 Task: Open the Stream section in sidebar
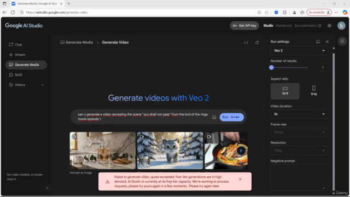pyautogui.click(x=17, y=55)
